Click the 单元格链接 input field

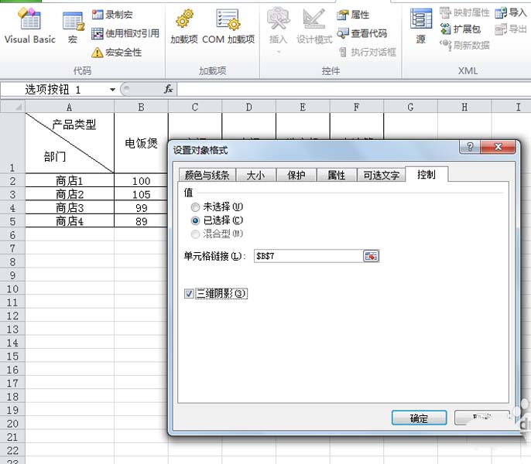tap(309, 256)
